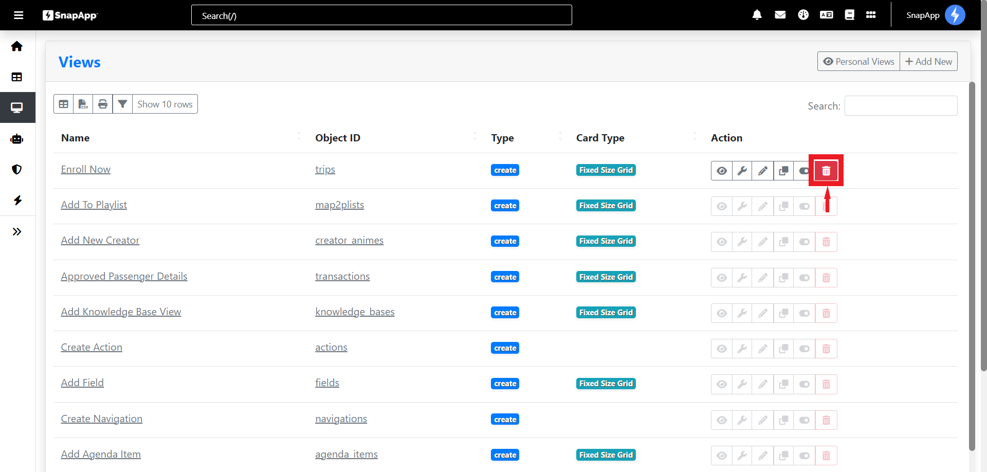Sort the table by Type column
987x472 pixels.
(x=526, y=138)
